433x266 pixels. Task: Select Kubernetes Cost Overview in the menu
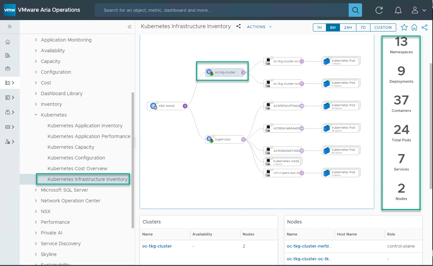77,169
